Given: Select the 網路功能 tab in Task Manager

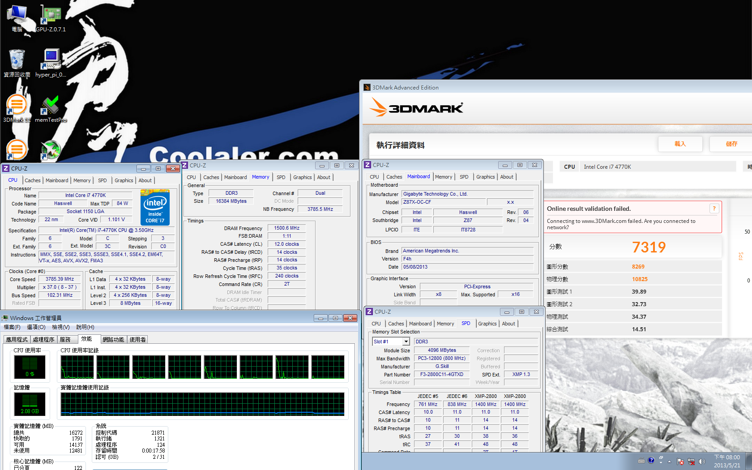Looking at the screenshot, I should 113,340.
